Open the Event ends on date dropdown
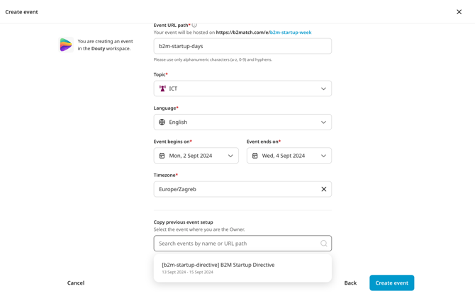The height and width of the screenshot is (296, 475). 289,156
